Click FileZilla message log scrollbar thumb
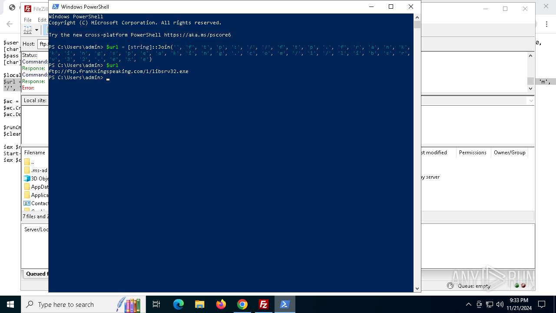The width and height of the screenshot is (556, 313). point(530,81)
